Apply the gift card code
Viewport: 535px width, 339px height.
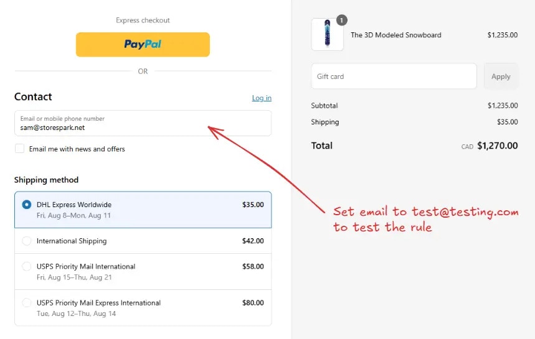click(x=501, y=77)
